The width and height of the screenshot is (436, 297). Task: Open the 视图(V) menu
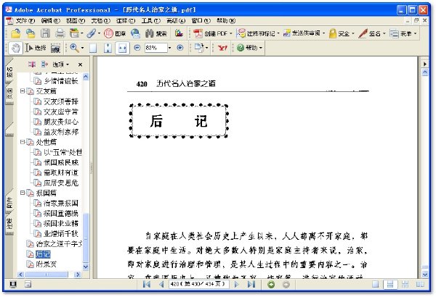76,20
